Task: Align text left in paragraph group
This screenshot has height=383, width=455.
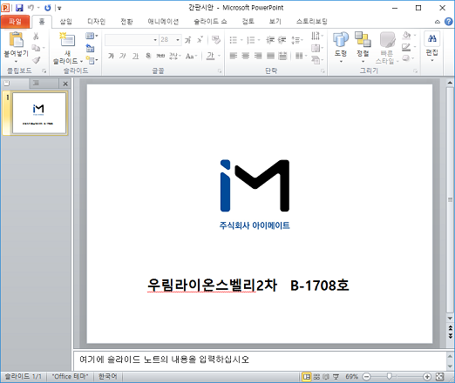Action: (234, 56)
